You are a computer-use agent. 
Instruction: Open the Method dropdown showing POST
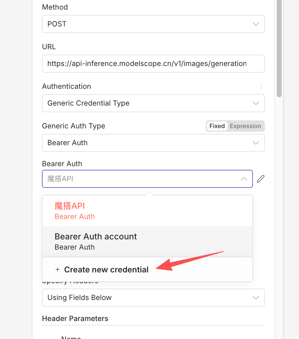click(147, 24)
